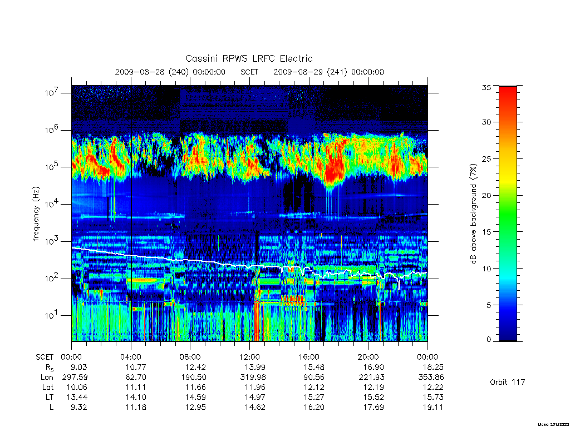Viewport: 570px width, 427px height.
Task: Click the 20:00 SCET time tick label
Action: tap(368, 357)
